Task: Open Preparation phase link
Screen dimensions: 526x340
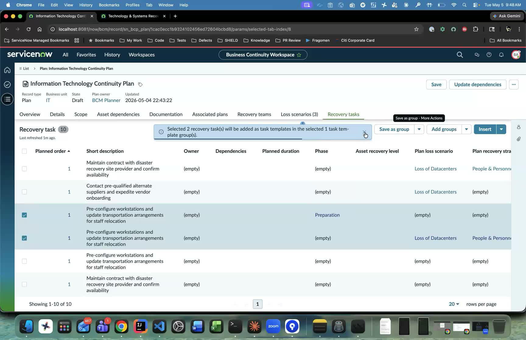Action: coord(327,215)
